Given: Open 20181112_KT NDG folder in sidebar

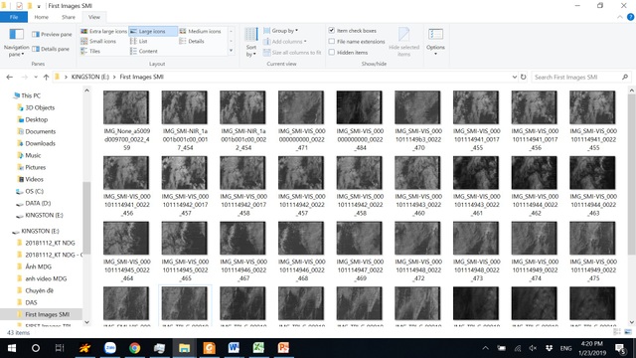Looking at the screenshot, I should 50,243.
